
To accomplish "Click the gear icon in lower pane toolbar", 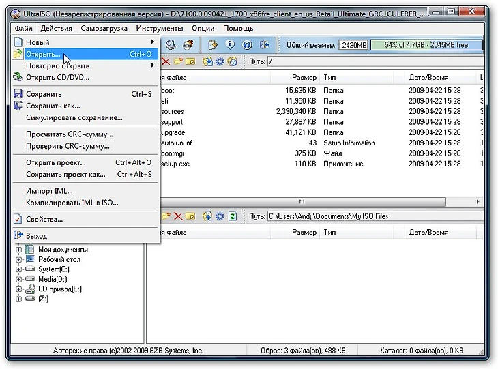I will 220,216.
